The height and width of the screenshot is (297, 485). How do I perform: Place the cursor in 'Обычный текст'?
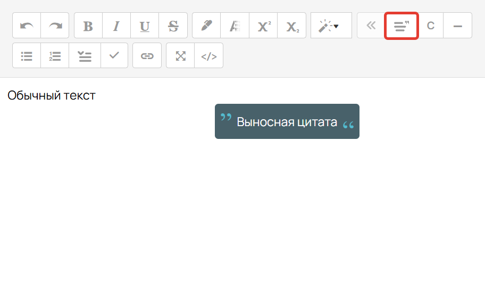52,95
